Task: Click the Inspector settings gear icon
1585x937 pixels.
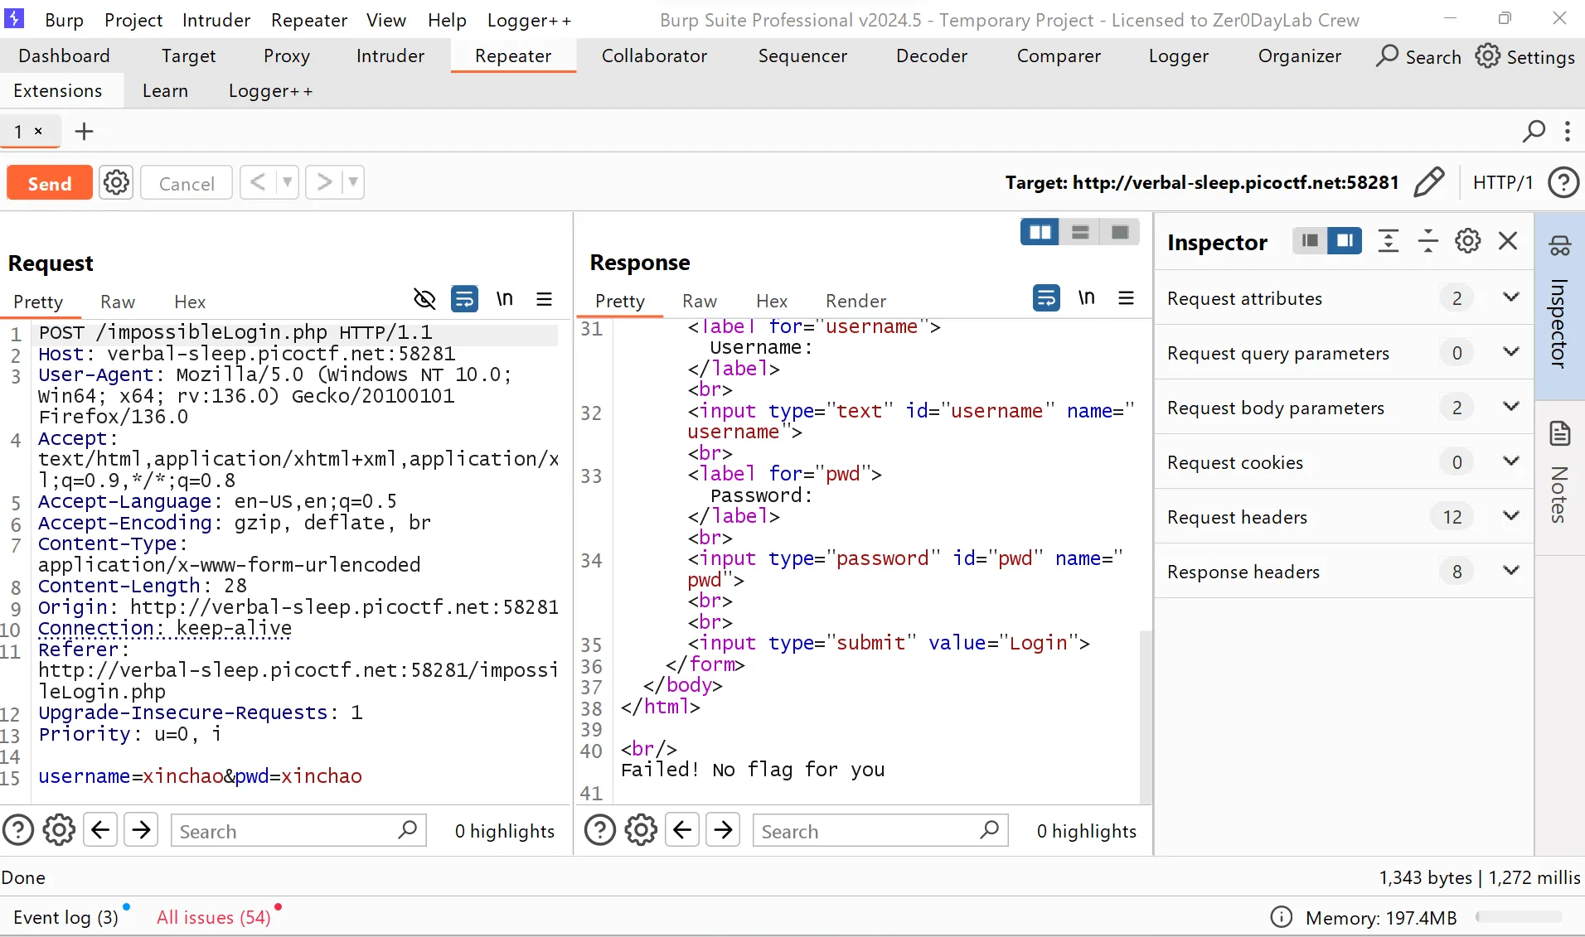Action: [1467, 241]
